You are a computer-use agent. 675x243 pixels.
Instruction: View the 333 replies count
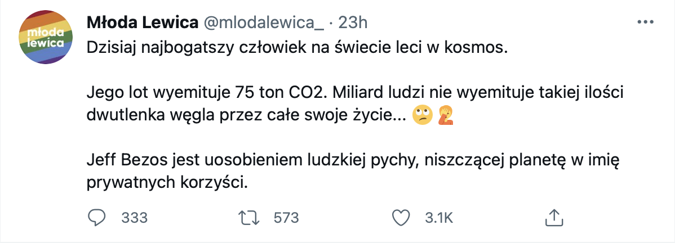pos(134,218)
